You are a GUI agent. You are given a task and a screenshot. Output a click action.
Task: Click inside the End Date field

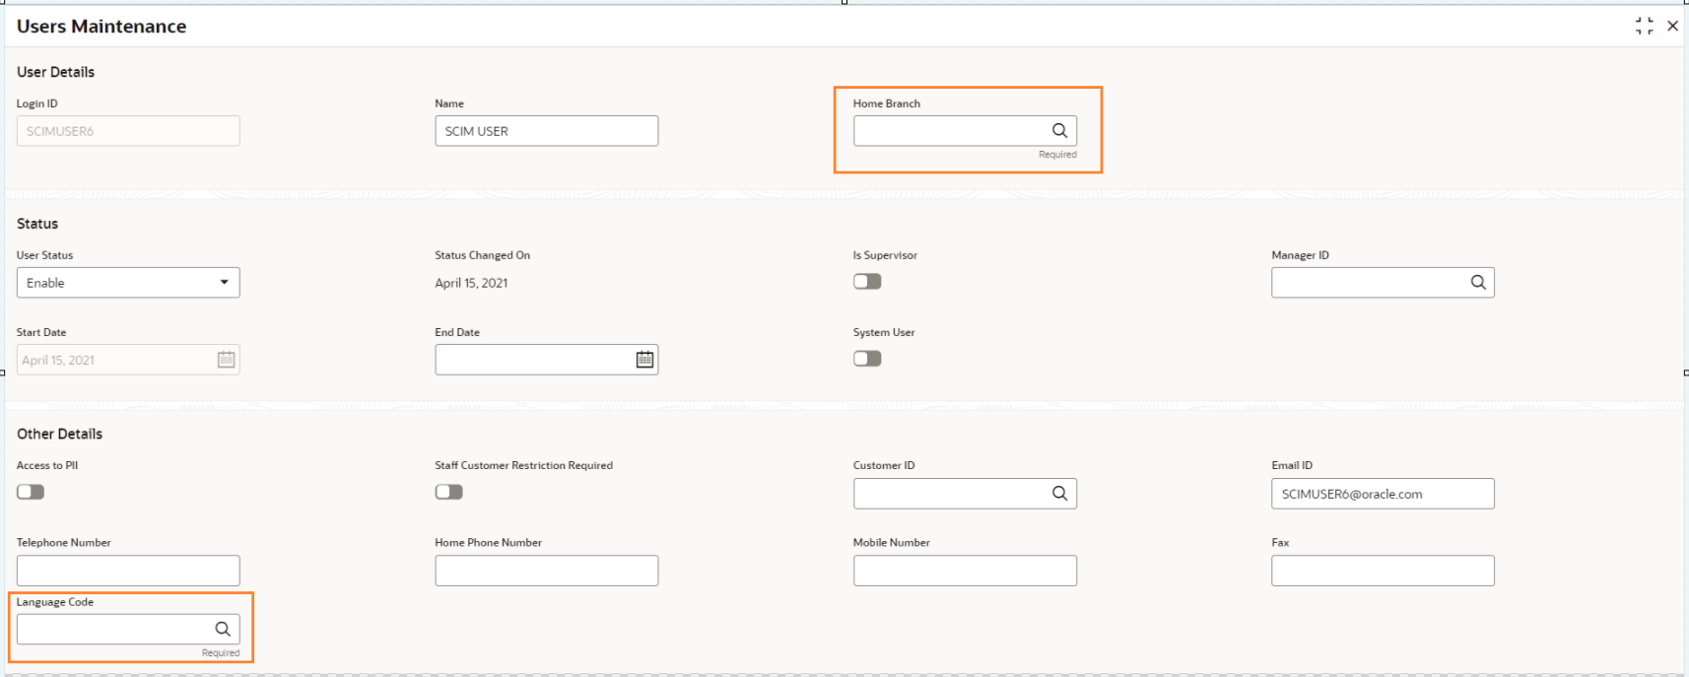tap(532, 360)
